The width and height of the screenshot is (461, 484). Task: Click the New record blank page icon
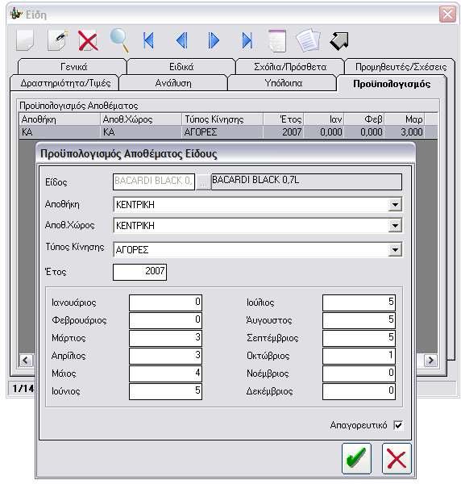tap(25, 40)
